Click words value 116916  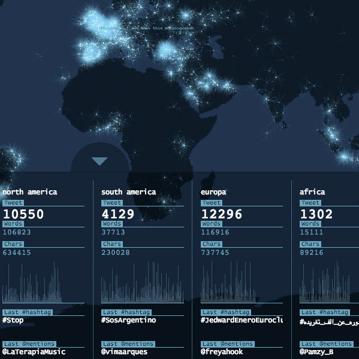pos(215,232)
